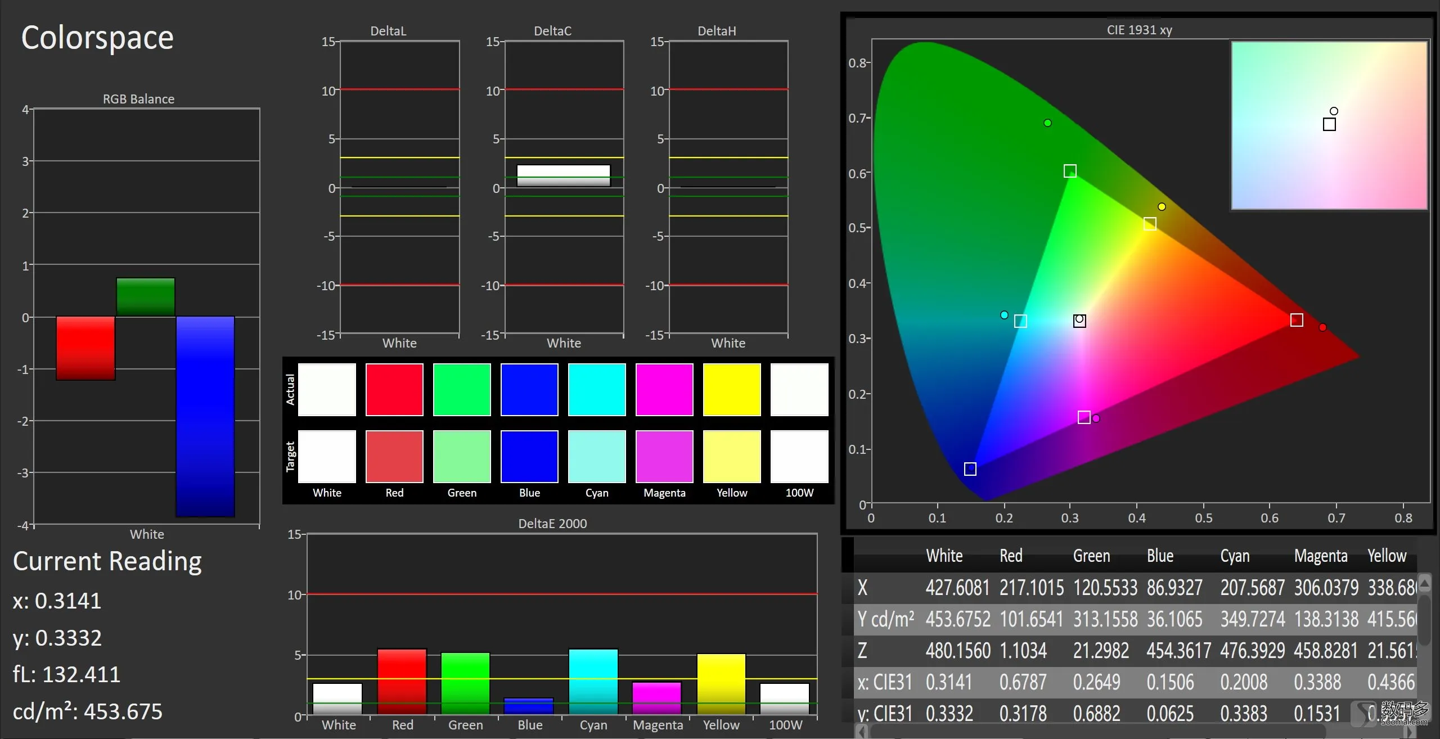Click the Target Red swatch
Viewport: 1440px width, 739px height.
point(394,457)
